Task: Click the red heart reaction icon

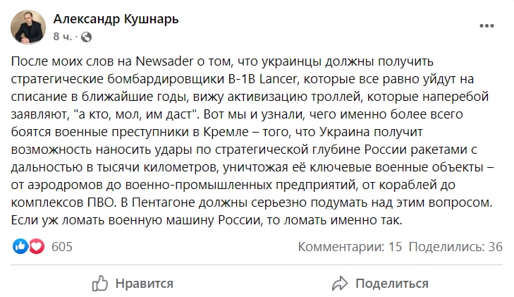Action: point(37,246)
